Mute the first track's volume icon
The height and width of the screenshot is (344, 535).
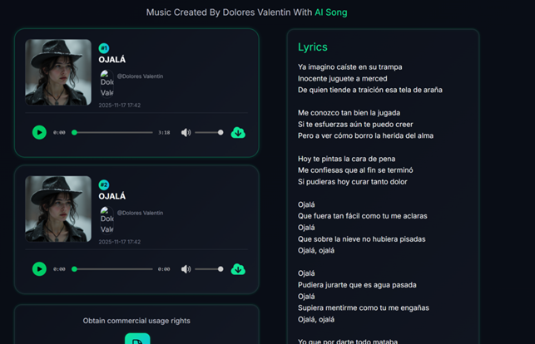[186, 132]
